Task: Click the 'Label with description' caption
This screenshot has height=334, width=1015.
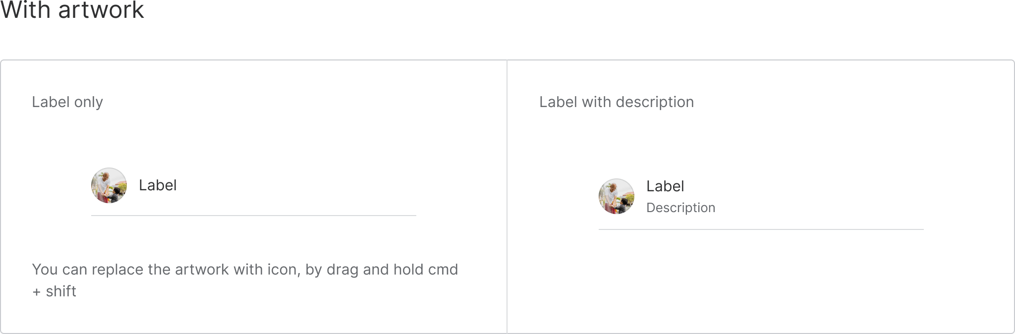Action: (617, 102)
